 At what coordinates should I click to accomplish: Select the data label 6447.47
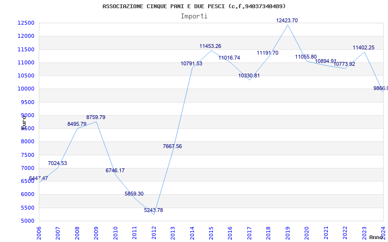click(38, 178)
